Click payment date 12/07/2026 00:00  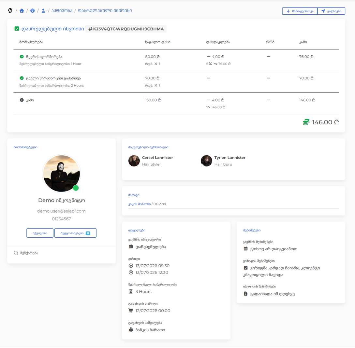tap(153, 311)
